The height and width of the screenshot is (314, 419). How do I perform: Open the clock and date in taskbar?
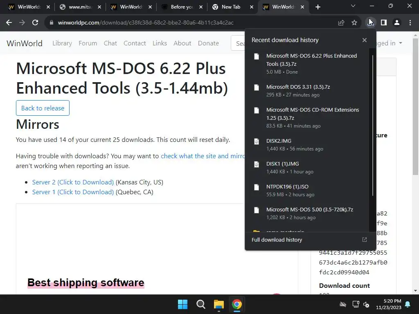389,304
